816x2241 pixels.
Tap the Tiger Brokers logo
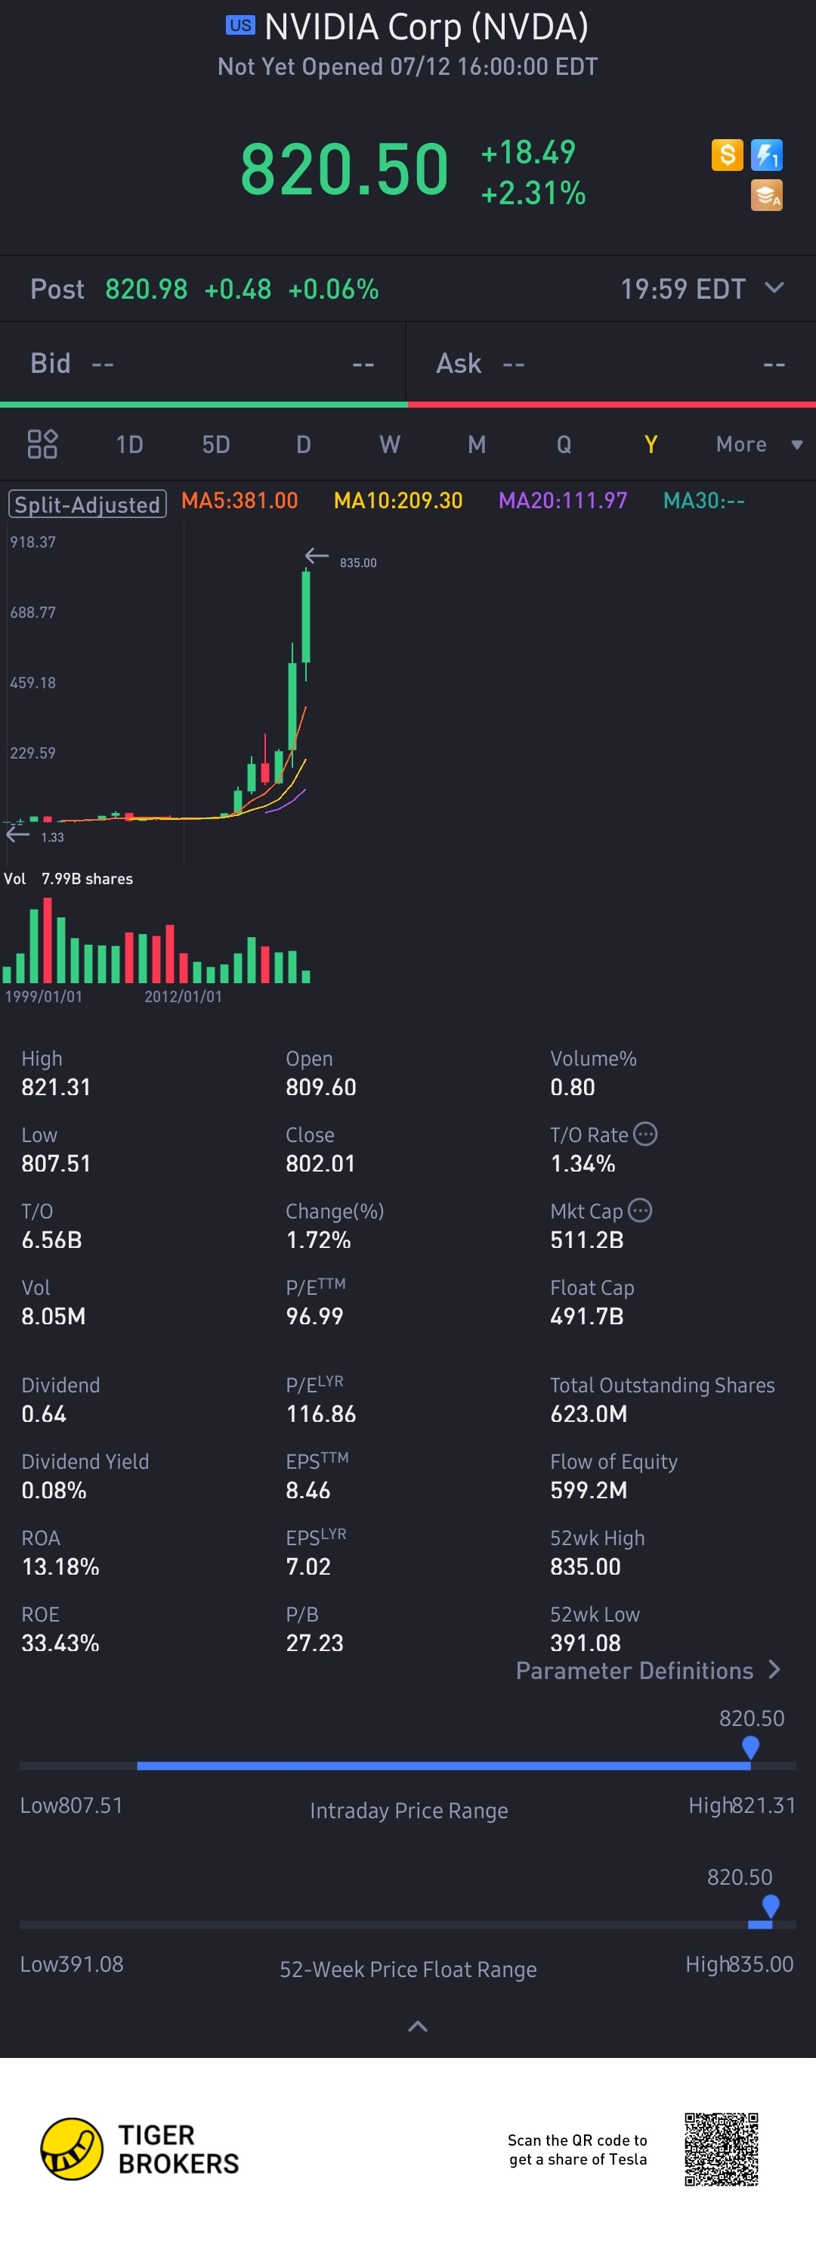coord(140,2149)
